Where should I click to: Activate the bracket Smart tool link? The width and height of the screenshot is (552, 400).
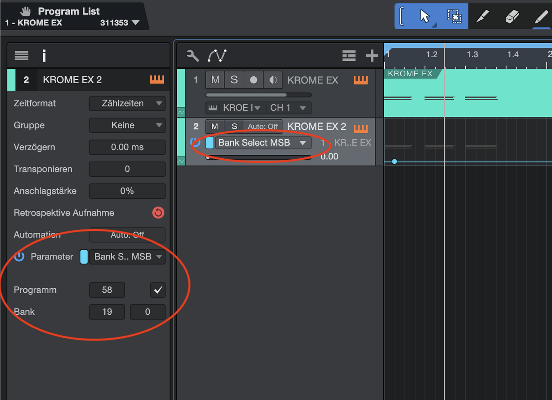tap(402, 17)
